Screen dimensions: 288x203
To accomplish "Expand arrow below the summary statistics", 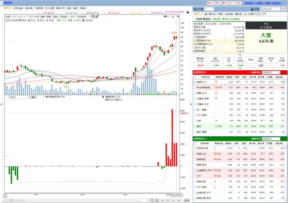I will tap(240, 55).
